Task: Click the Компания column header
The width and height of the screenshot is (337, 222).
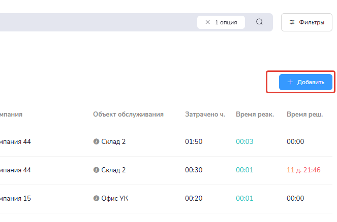Action: point(11,114)
